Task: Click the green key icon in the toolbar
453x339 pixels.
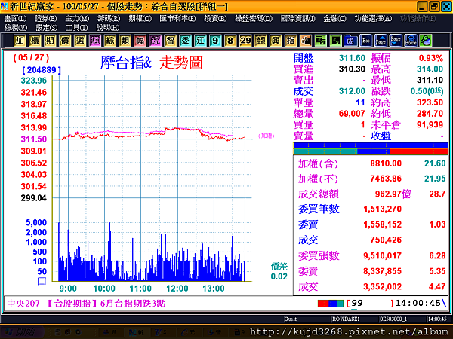Action: [426, 41]
